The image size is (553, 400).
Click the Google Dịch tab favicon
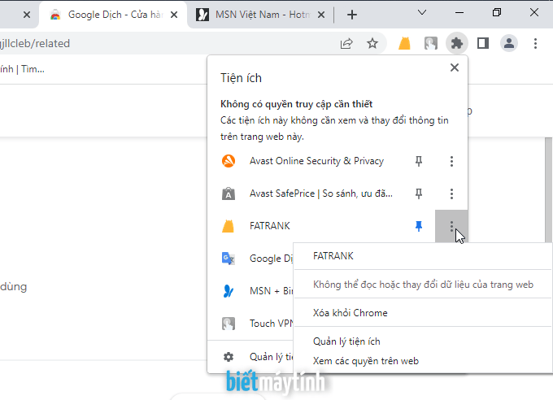coord(55,15)
